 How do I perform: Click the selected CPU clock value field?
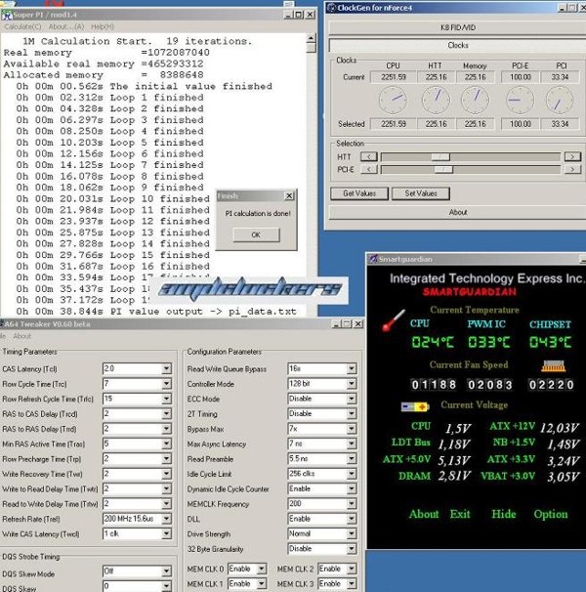[x=393, y=124]
